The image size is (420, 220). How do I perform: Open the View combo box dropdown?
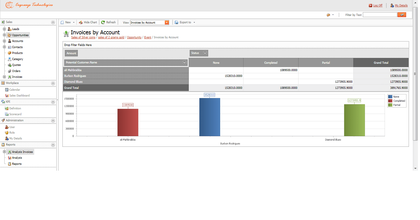[x=167, y=22]
